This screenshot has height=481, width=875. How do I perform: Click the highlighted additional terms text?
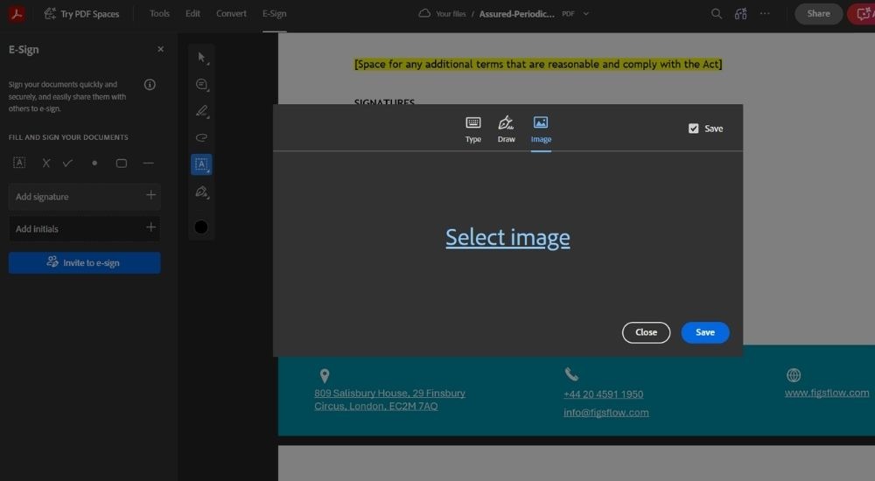tap(538, 64)
